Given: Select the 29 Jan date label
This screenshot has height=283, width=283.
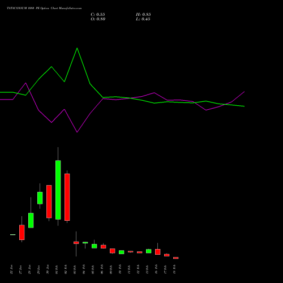Looking at the screenshot, I should click(x=38, y=269).
